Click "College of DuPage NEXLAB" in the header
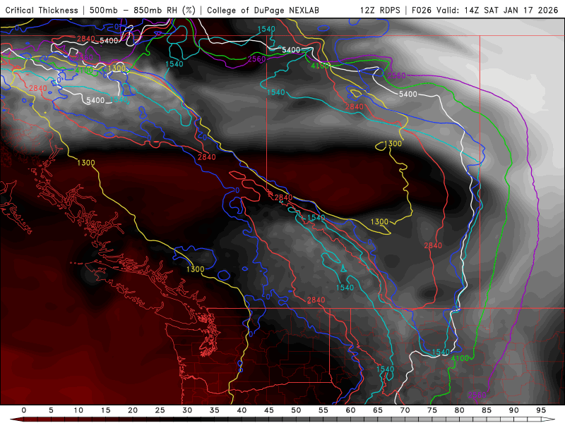Viewport: 565px width, 423px height. [x=263, y=11]
